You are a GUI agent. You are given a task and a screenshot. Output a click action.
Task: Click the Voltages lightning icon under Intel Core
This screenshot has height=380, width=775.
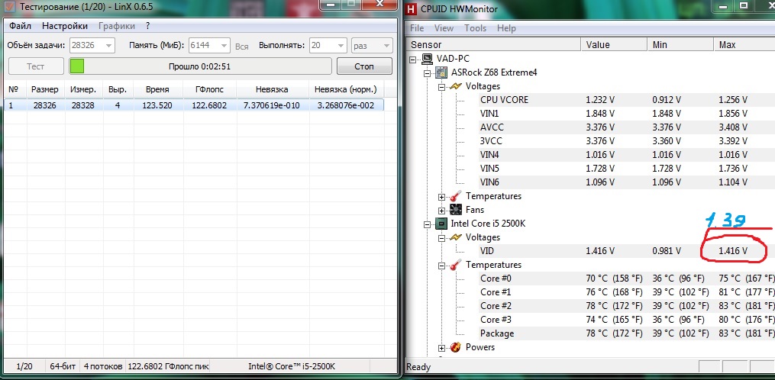[x=455, y=237]
